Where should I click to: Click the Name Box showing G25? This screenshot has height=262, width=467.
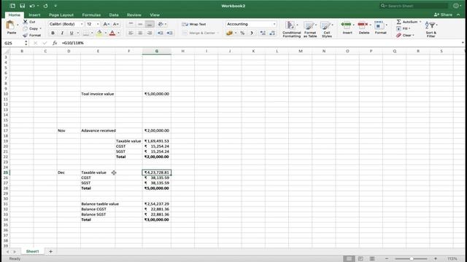tap(13, 43)
